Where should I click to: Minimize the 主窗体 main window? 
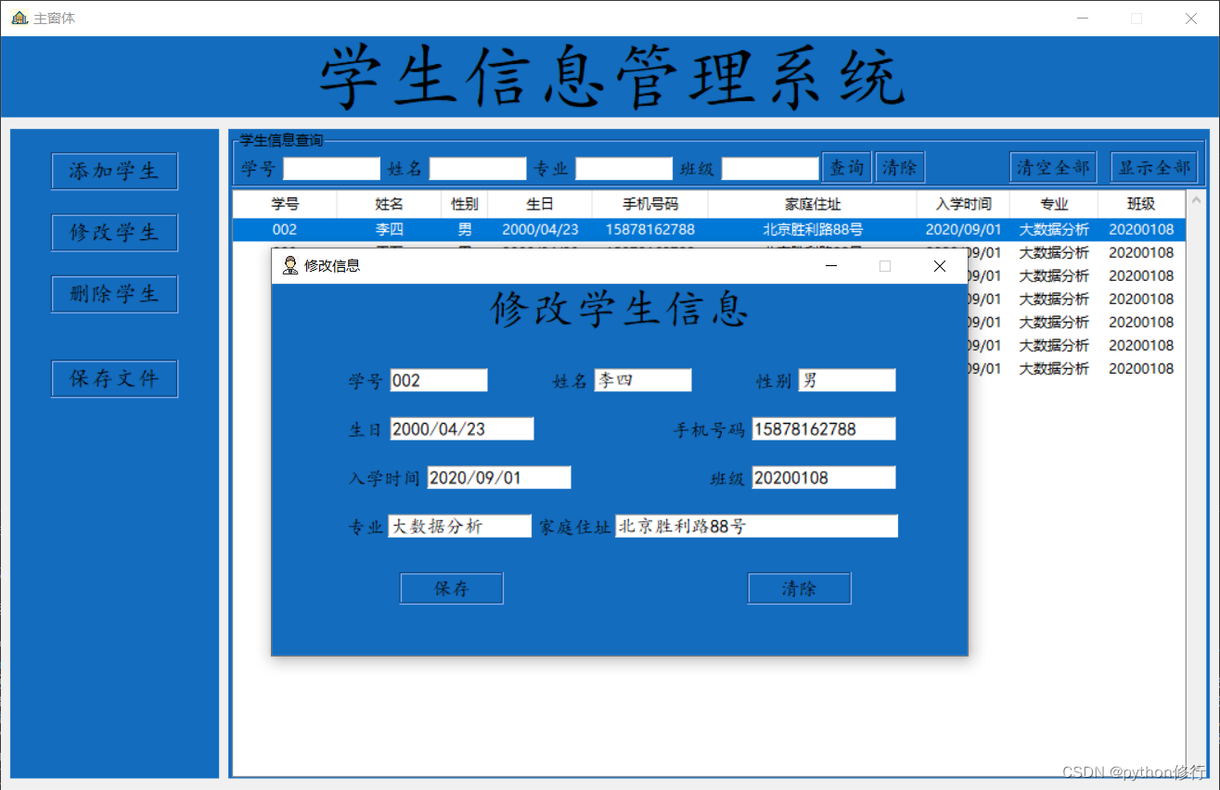[x=1082, y=19]
